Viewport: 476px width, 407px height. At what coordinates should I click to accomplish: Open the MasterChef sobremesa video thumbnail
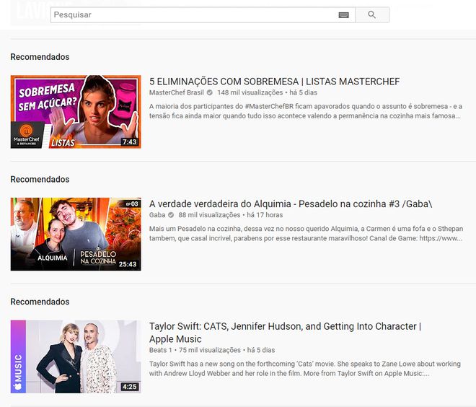click(76, 112)
